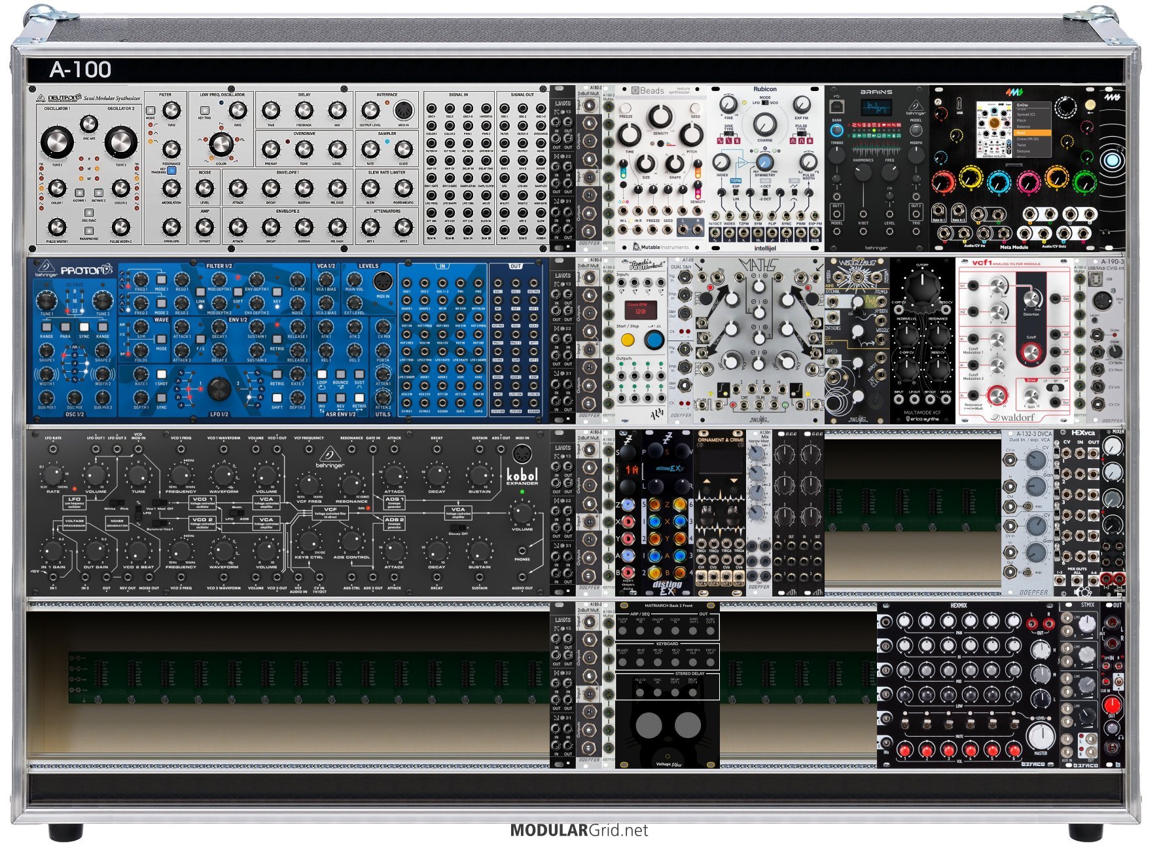Click the Brains MODEL button

pyautogui.click(x=916, y=130)
